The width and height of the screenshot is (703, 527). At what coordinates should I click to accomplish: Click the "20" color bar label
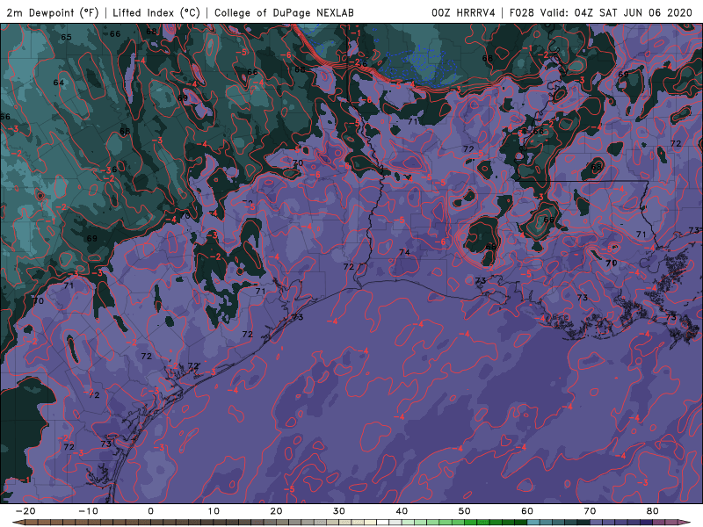[x=276, y=511]
